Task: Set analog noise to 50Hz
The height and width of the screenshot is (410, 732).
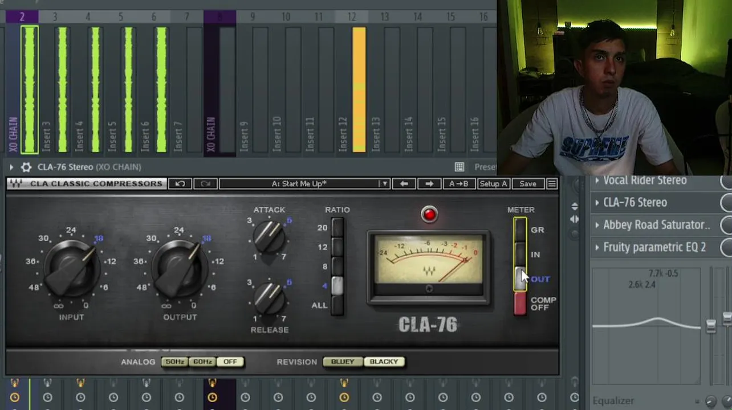Action: pos(174,362)
